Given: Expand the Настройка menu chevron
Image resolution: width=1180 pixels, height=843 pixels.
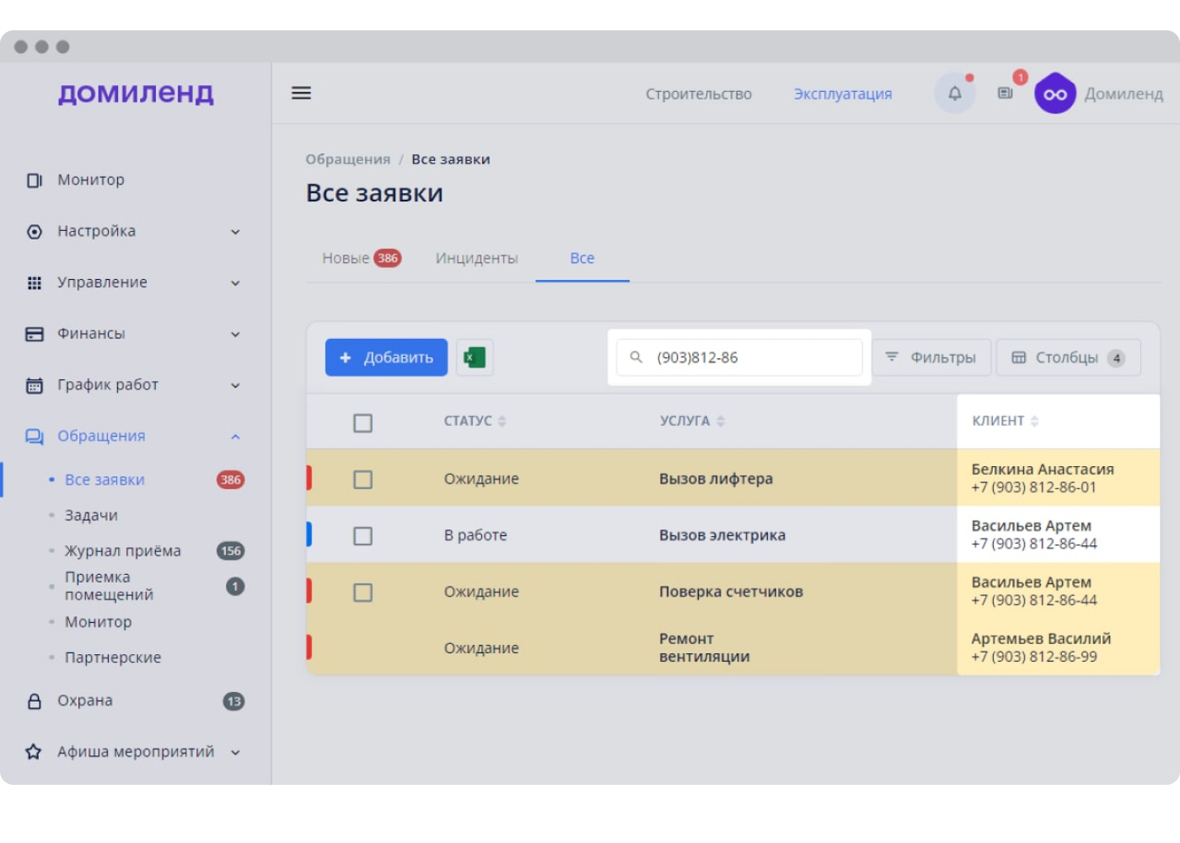Looking at the screenshot, I should (x=235, y=232).
